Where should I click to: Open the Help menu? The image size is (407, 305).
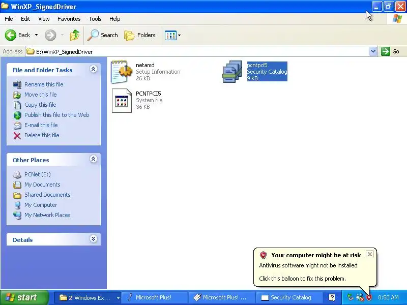click(115, 19)
